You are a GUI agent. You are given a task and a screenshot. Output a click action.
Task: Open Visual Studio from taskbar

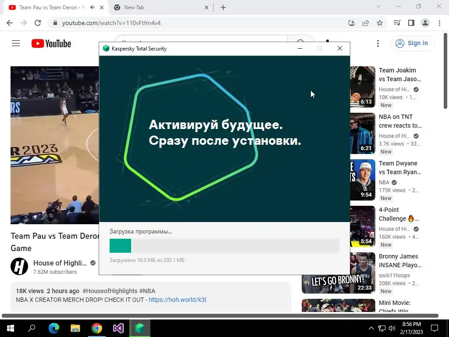point(118,328)
